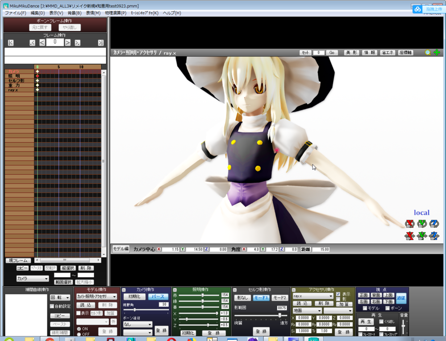Jump to the first frame with |< button
Viewport: 446px width, 341px height.
pos(11,43)
